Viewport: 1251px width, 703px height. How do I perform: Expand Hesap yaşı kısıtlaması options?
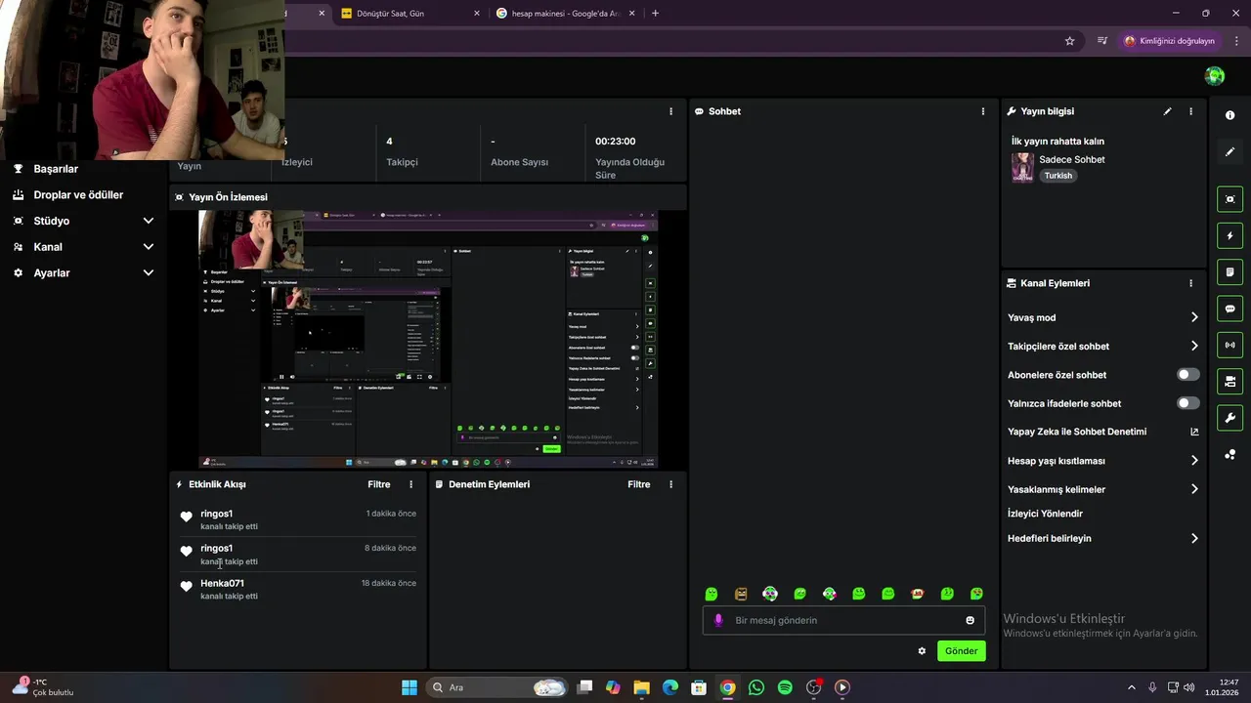(1194, 461)
